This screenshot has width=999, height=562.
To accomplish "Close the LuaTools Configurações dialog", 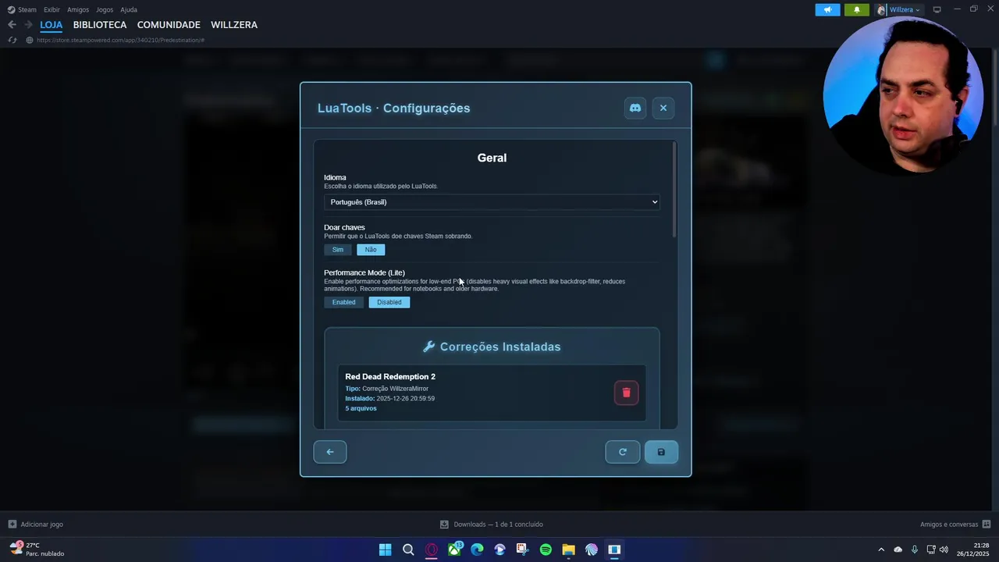I will tap(663, 108).
